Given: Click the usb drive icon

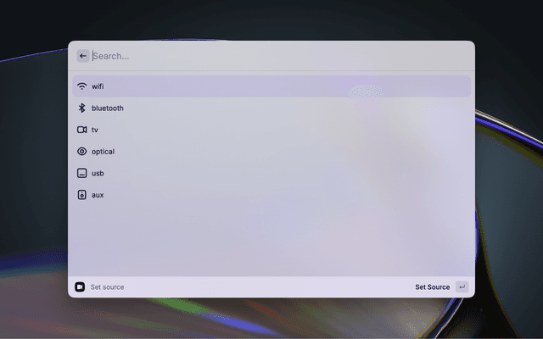Looking at the screenshot, I should (82, 173).
